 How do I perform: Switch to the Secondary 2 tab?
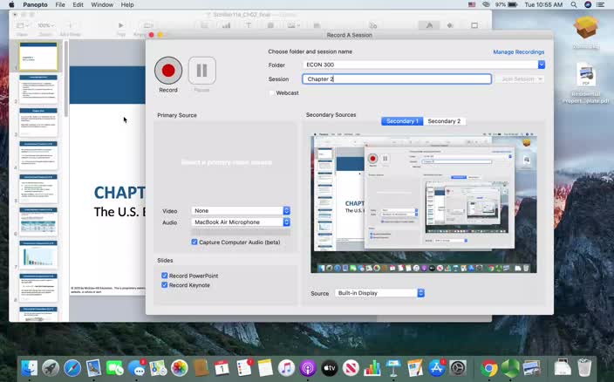coord(444,121)
